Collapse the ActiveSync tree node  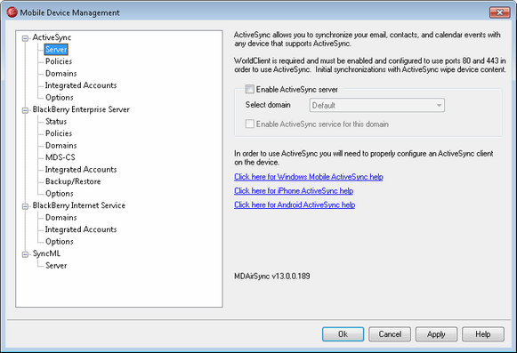coord(25,38)
